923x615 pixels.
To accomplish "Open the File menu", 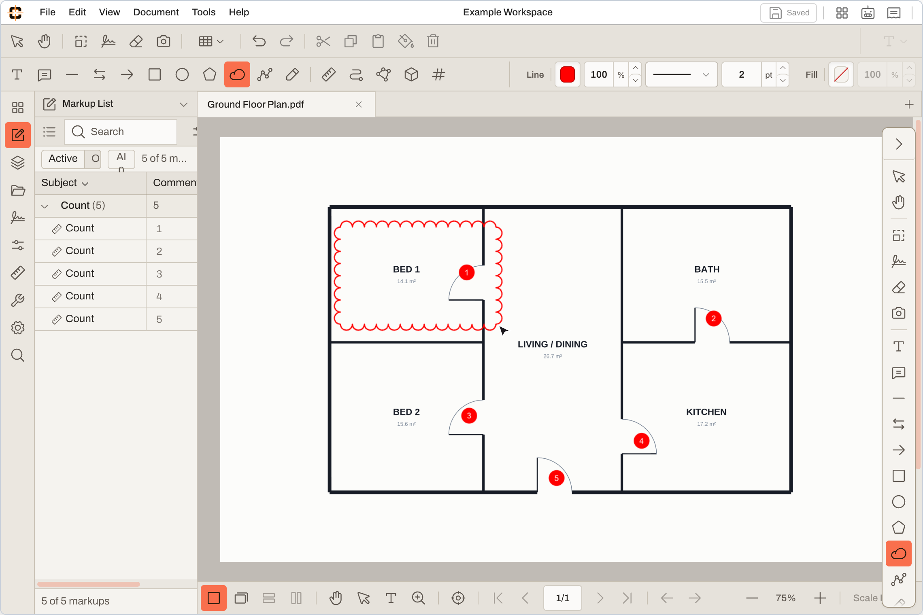I will (47, 12).
